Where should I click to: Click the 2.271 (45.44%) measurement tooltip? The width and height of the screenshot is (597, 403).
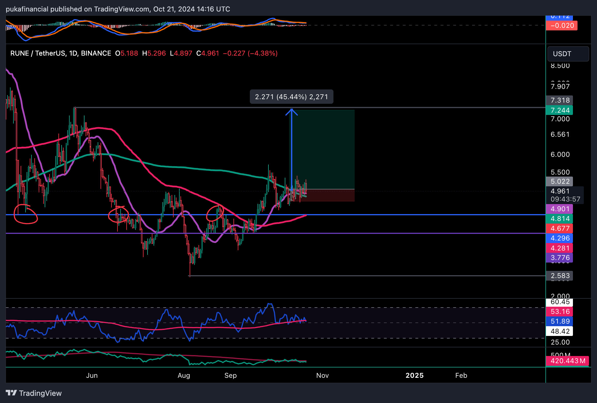pos(291,97)
